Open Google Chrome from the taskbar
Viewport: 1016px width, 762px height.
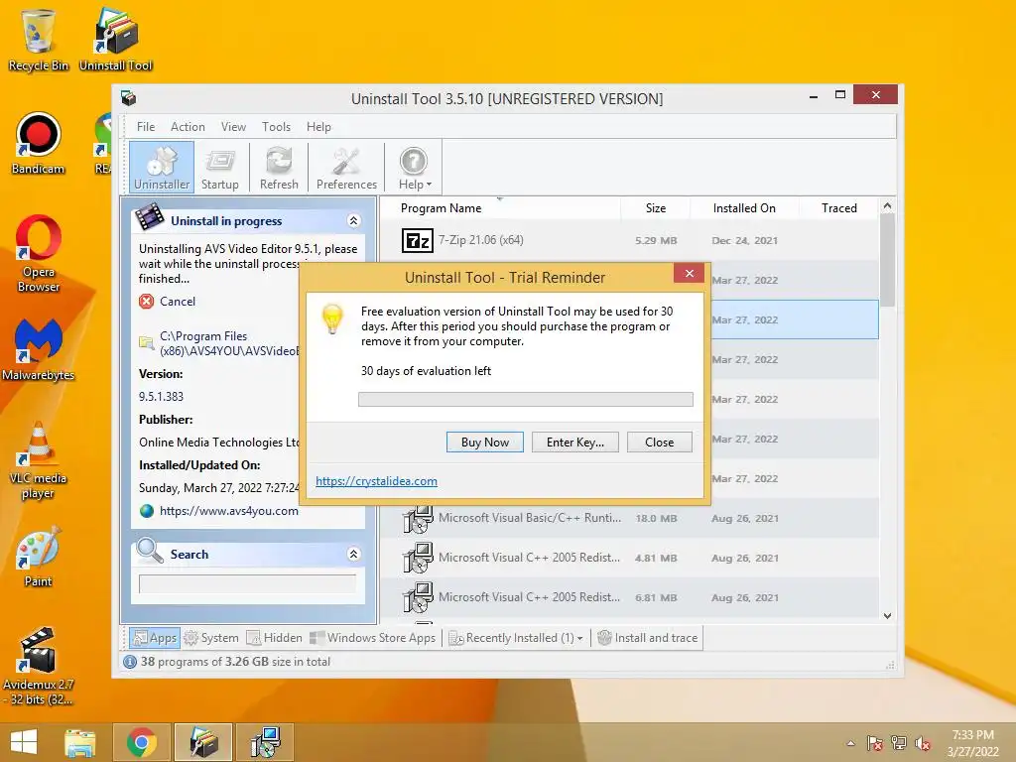click(x=141, y=742)
